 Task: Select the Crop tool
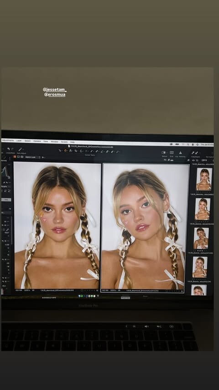tap(76, 151)
